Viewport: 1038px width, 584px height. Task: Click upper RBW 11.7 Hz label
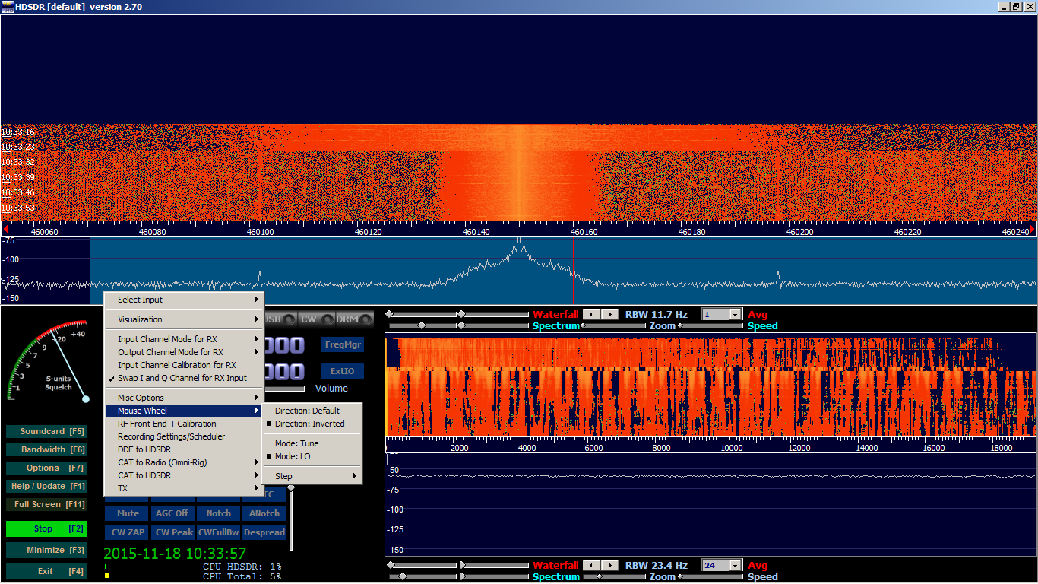pos(657,314)
